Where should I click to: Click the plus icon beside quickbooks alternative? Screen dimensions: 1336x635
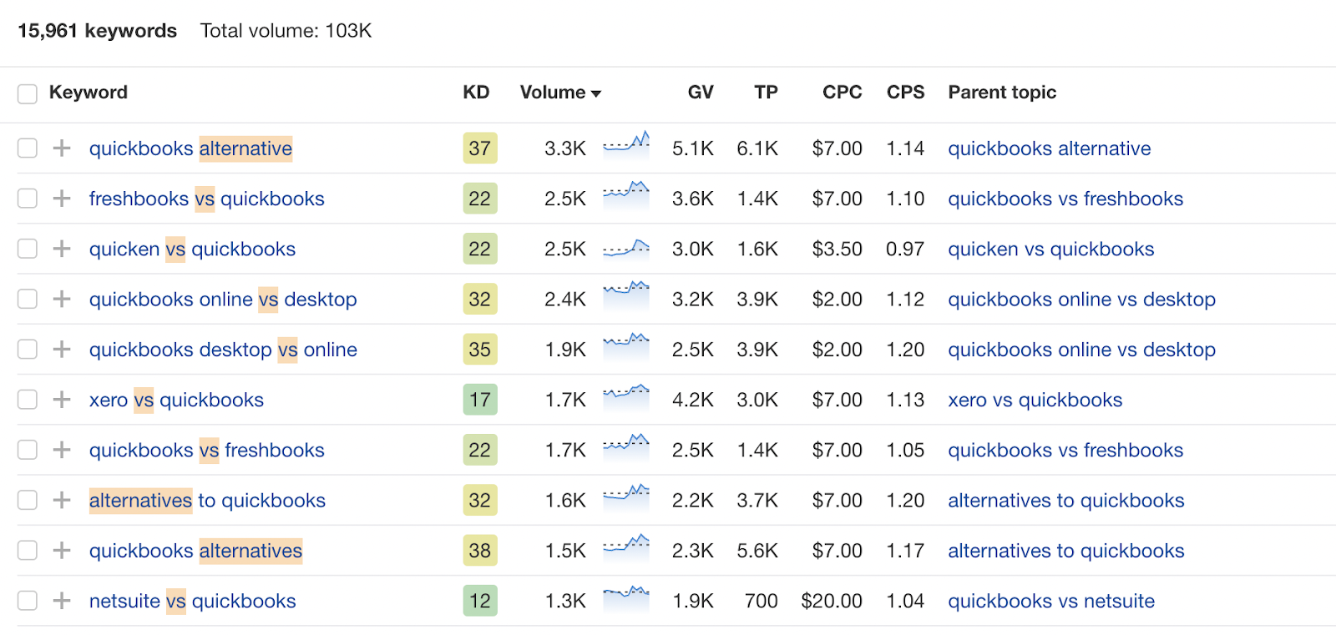coord(61,149)
